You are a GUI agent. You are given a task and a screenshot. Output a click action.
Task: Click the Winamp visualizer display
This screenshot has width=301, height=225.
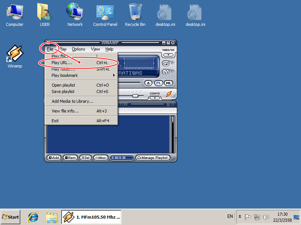[x=139, y=63]
